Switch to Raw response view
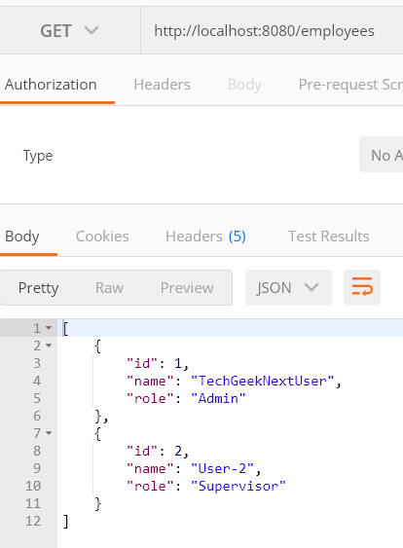403x548 pixels. coord(109,288)
